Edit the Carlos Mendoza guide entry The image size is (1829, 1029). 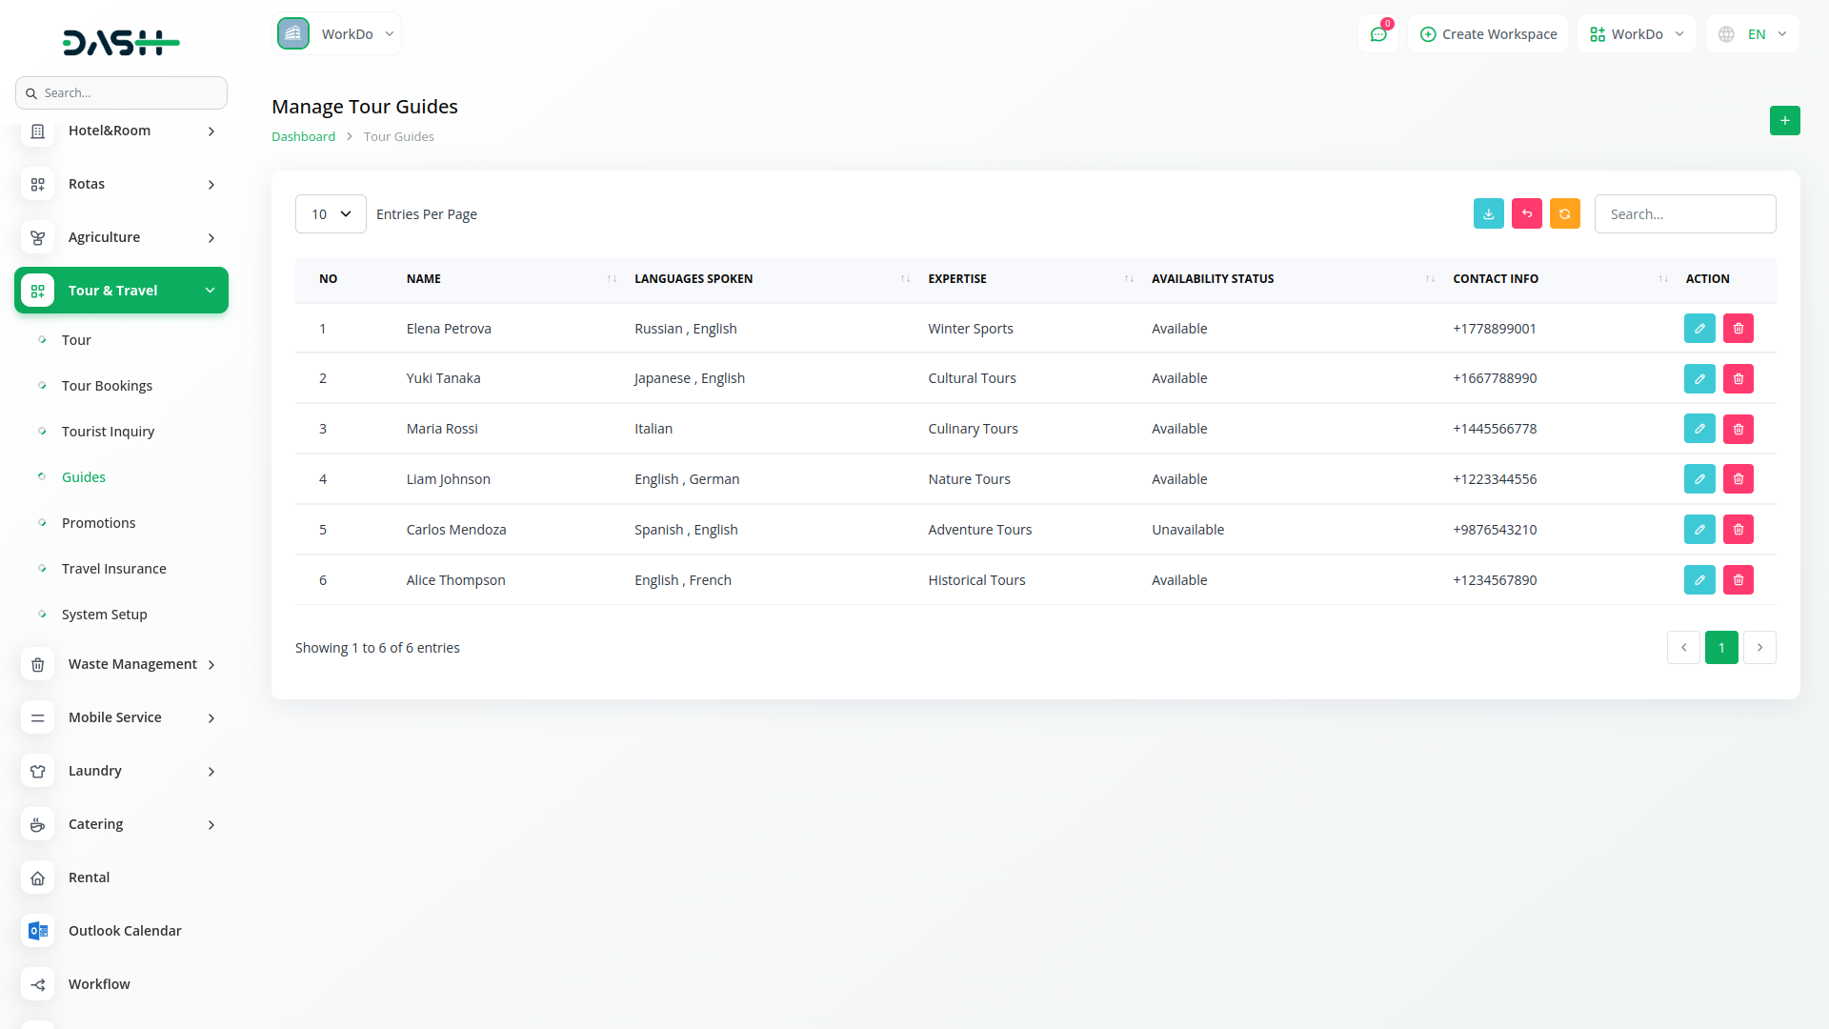(1699, 530)
